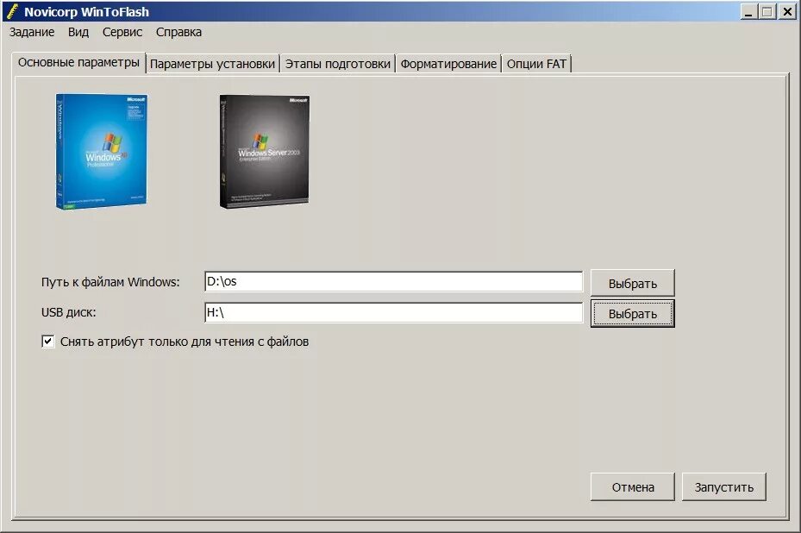Open the Опции FAT tab
Viewport: 801px width, 533px height.
(536, 65)
